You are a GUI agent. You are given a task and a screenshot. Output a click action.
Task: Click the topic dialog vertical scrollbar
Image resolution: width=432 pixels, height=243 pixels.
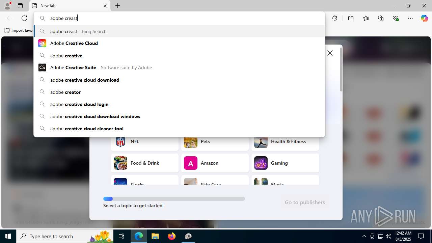point(341,69)
